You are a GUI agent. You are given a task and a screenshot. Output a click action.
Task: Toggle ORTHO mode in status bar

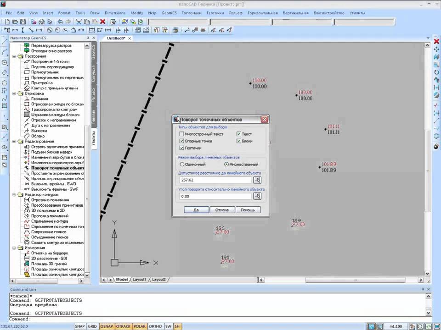tap(155, 326)
